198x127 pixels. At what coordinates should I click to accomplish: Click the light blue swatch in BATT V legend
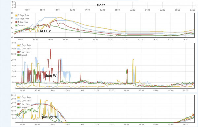tap(16, 19)
